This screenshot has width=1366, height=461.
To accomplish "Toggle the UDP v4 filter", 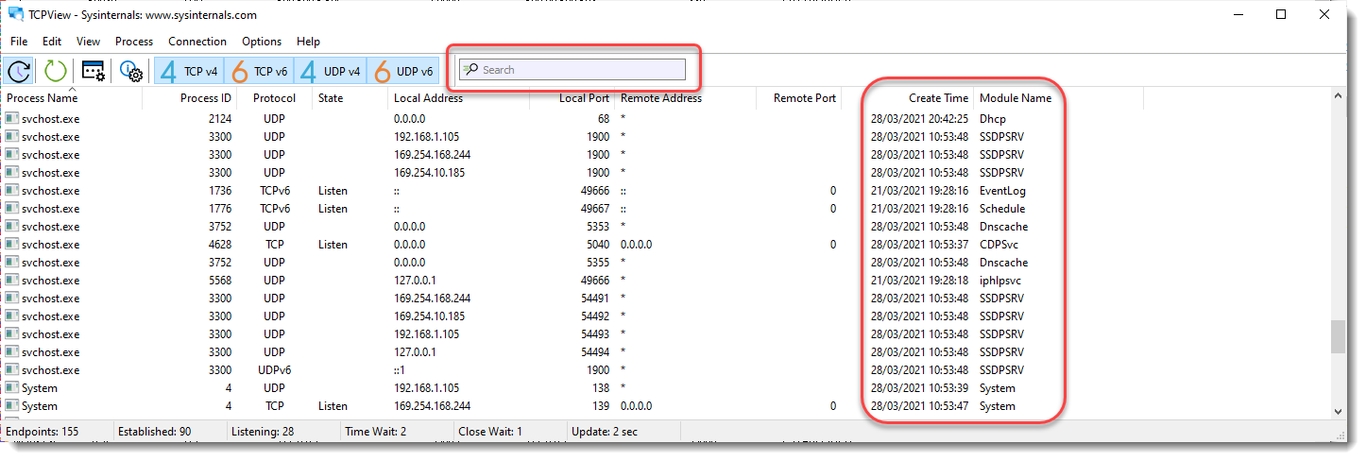I will pos(331,71).
